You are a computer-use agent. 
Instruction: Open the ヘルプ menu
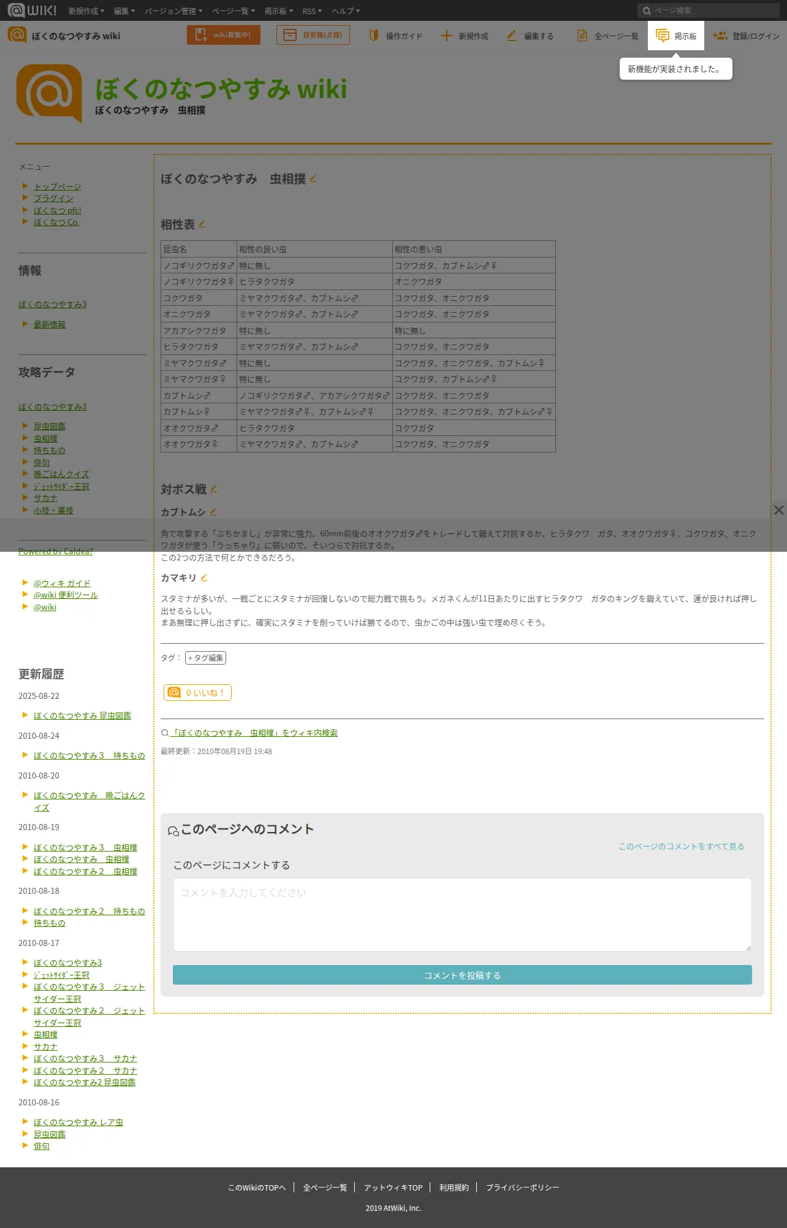(x=346, y=11)
